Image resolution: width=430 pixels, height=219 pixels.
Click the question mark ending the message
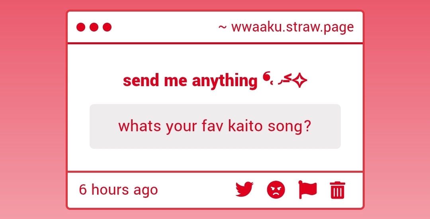(307, 126)
